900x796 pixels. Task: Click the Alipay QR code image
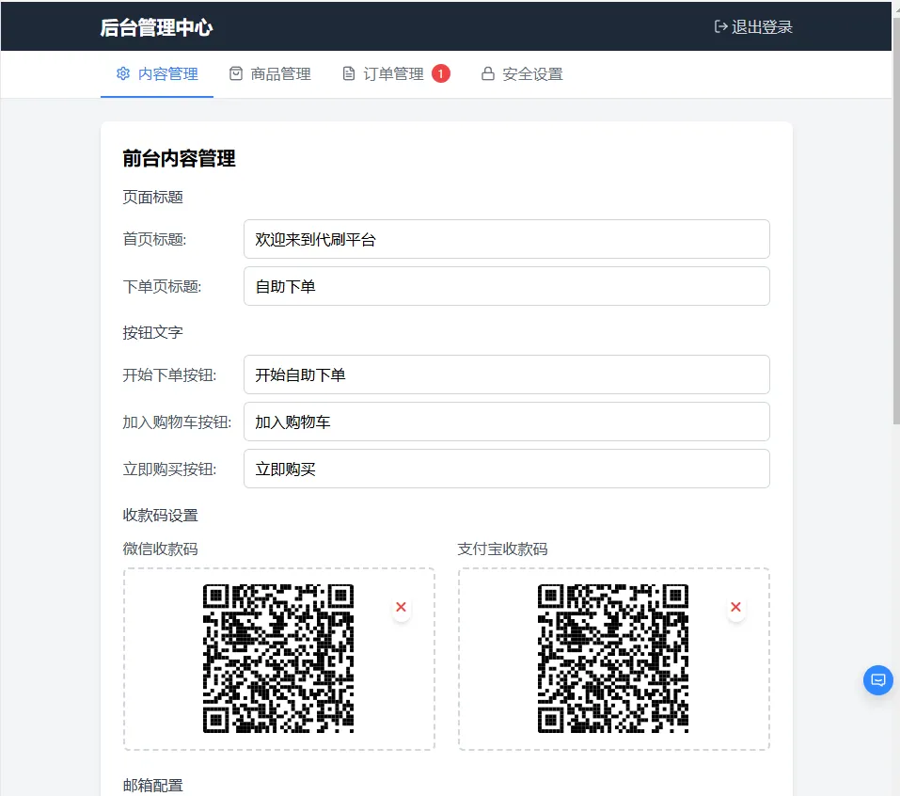tap(612, 659)
